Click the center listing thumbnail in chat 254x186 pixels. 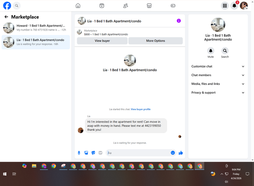(x=130, y=60)
